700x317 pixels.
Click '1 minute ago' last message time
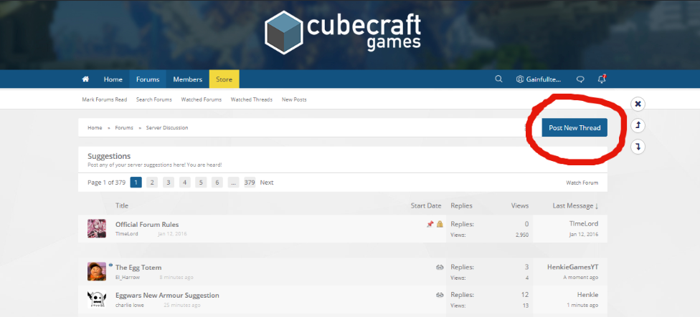coord(582,305)
